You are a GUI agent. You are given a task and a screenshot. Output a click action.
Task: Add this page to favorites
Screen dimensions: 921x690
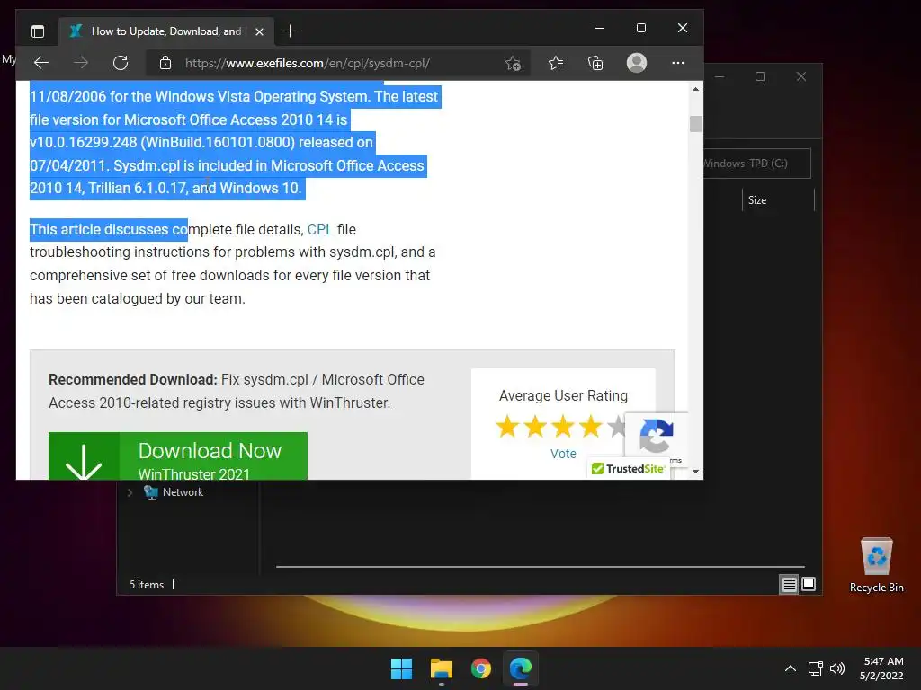pos(513,64)
